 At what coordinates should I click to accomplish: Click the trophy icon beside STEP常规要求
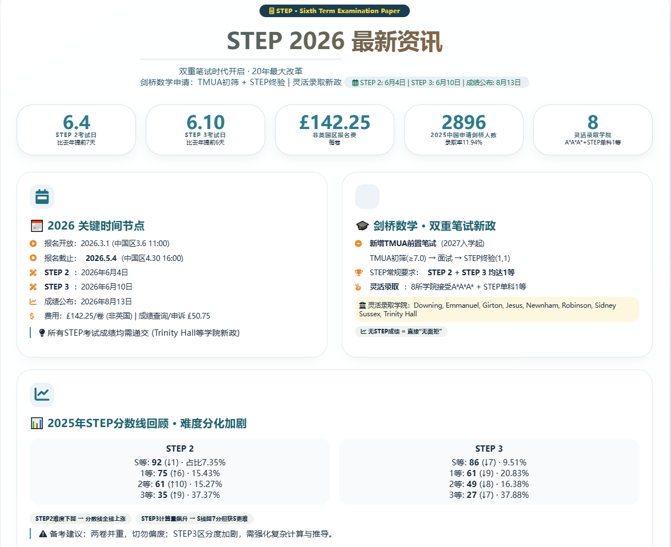click(x=358, y=272)
